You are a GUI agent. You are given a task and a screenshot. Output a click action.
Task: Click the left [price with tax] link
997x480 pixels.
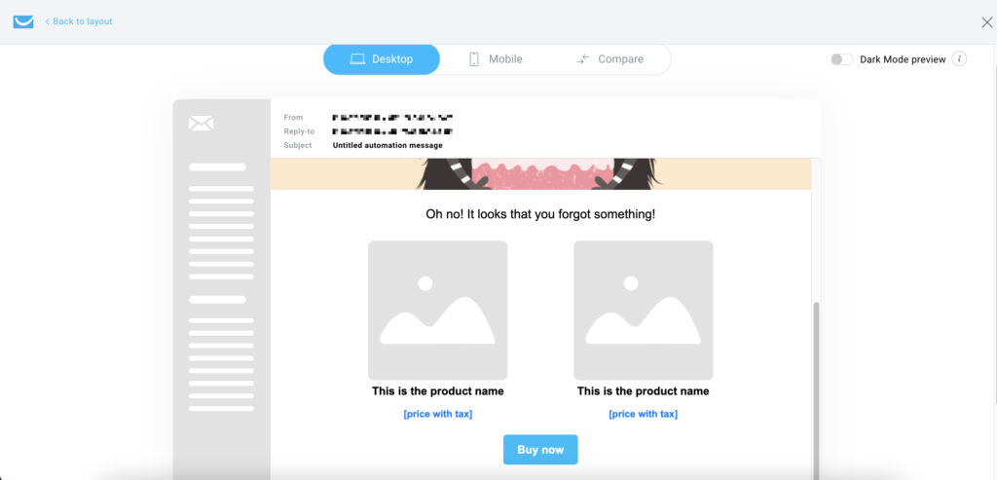click(x=437, y=414)
